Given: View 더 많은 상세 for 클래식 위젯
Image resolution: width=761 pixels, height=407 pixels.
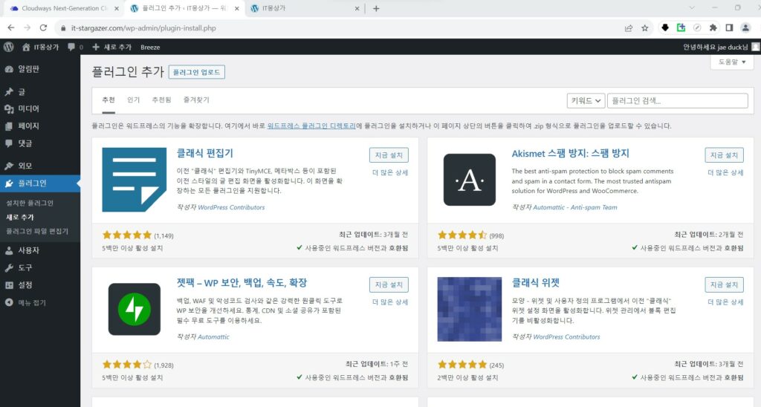Looking at the screenshot, I should (725, 302).
